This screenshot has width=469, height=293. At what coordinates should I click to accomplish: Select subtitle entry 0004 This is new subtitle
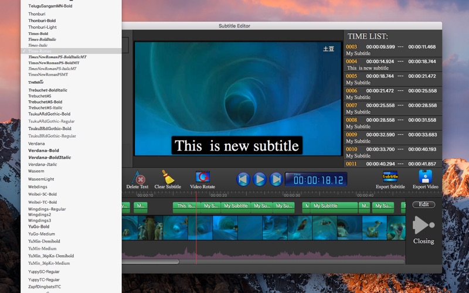pyautogui.click(x=393, y=64)
